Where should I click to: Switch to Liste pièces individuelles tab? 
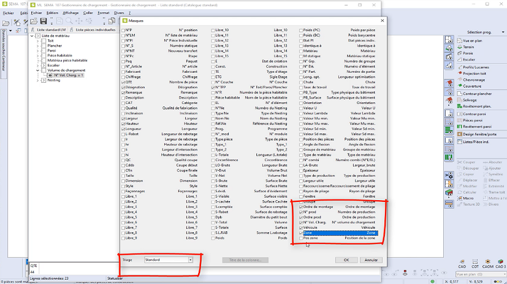[x=94, y=29]
